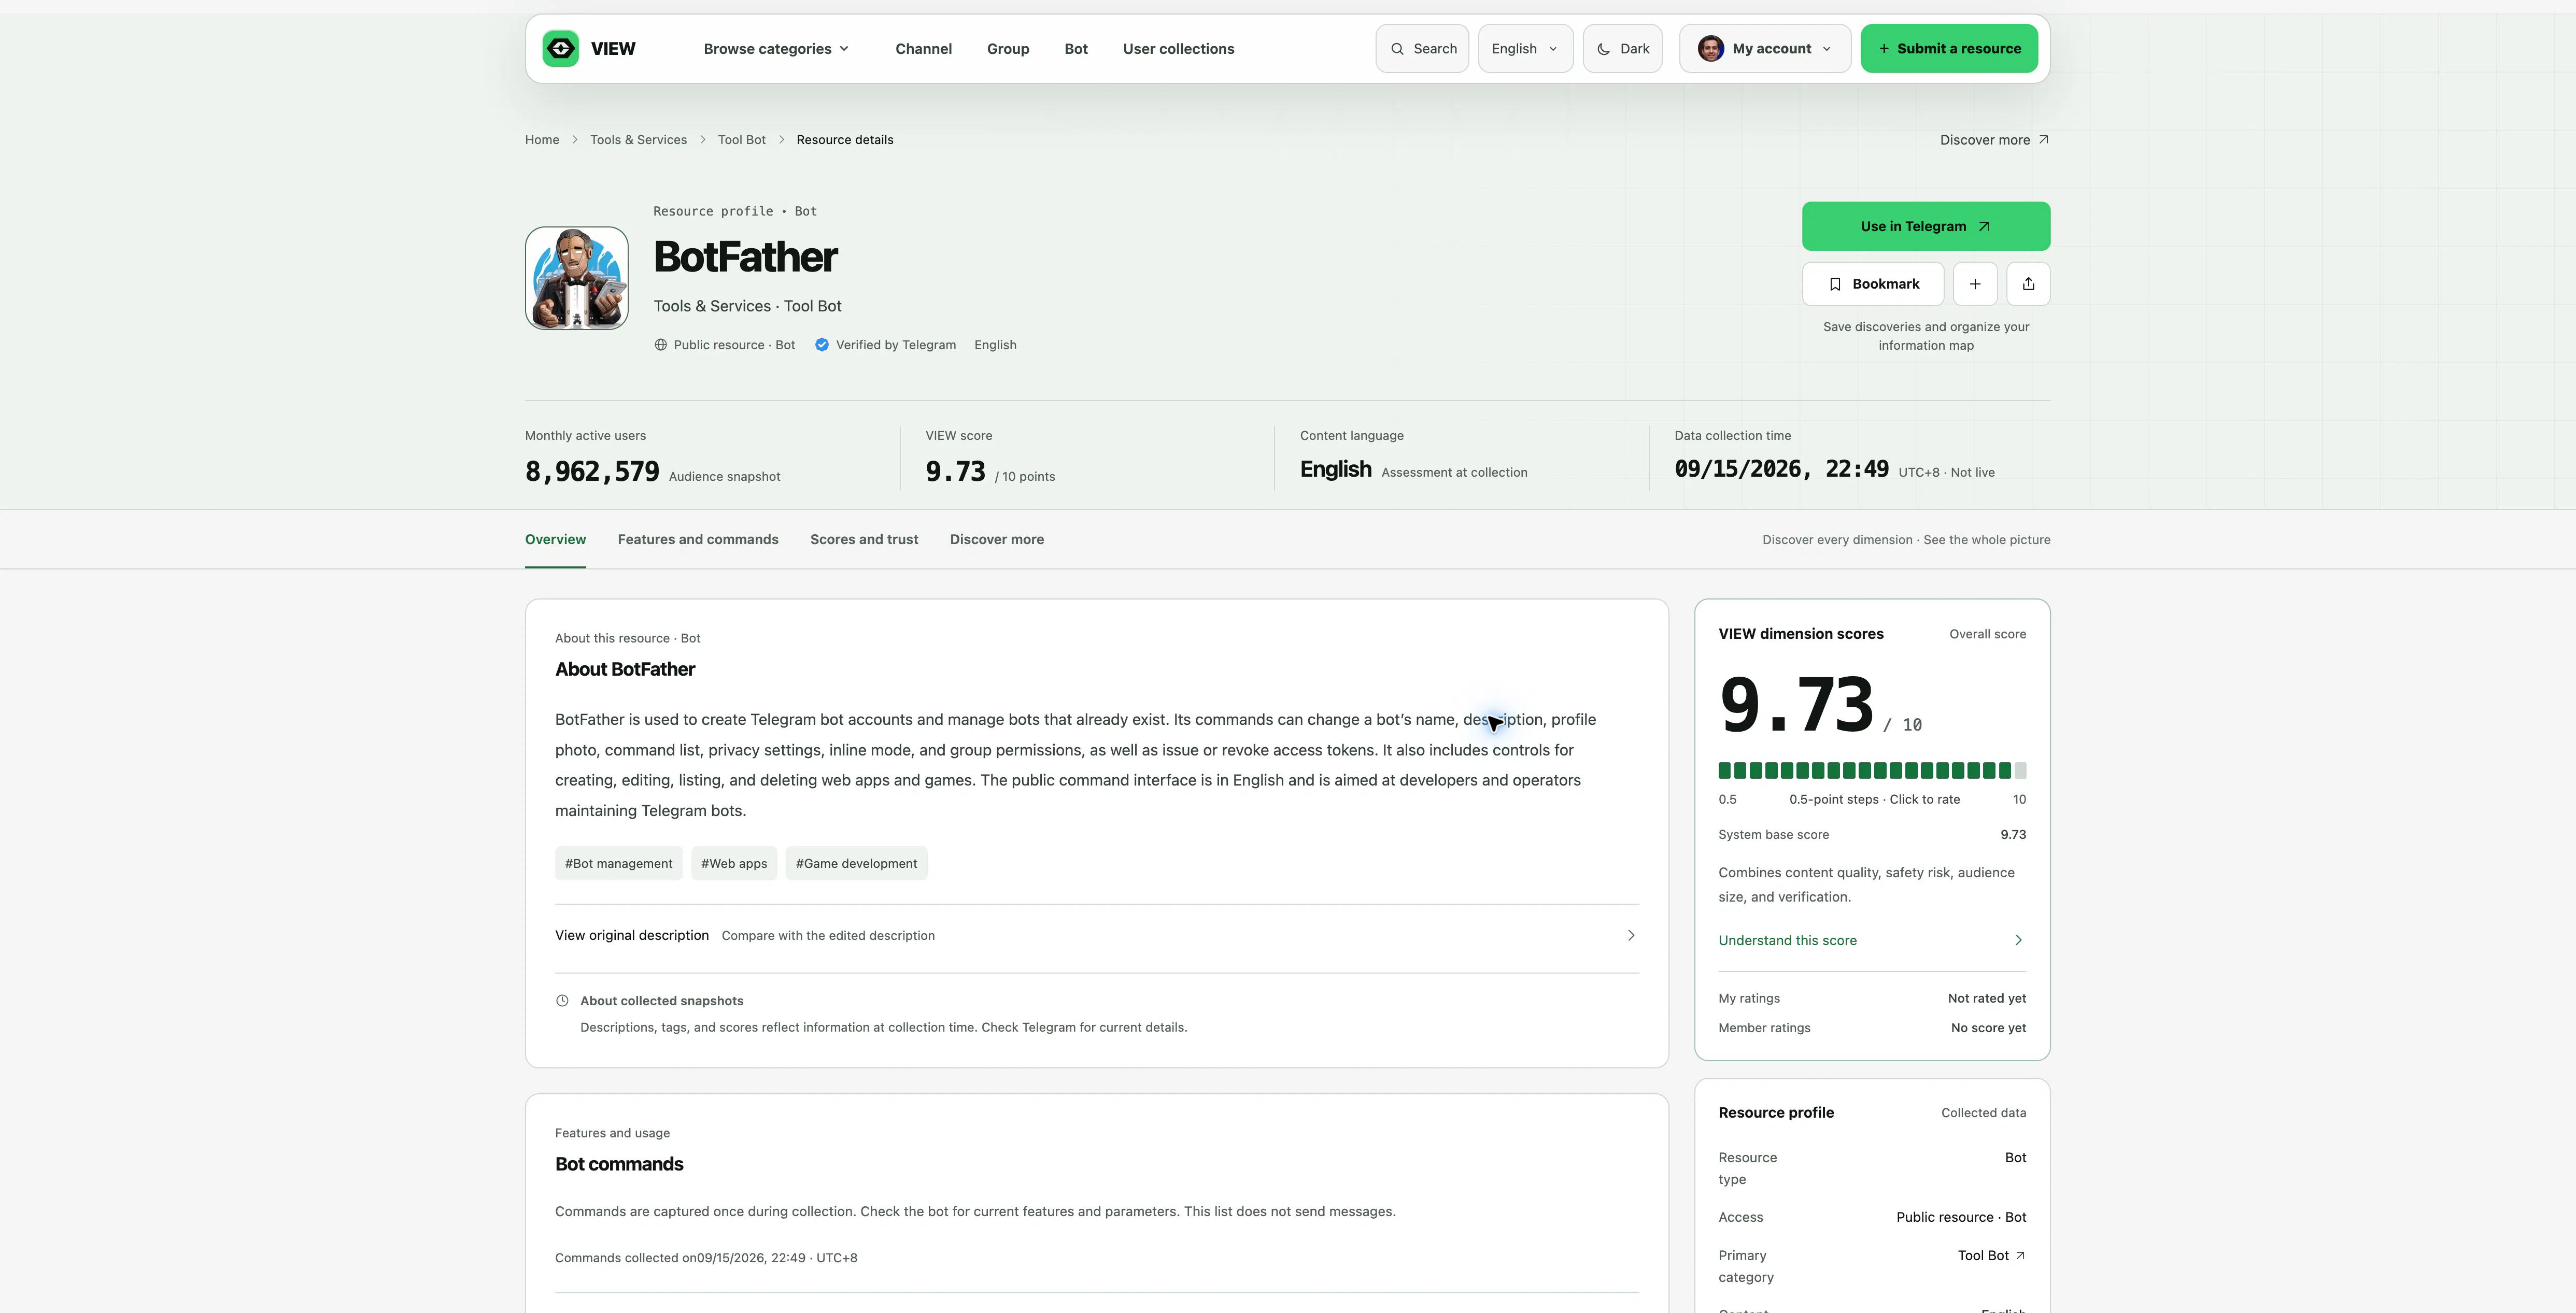Open the My account menu
This screenshot has width=2576, height=1313.
point(1765,48)
